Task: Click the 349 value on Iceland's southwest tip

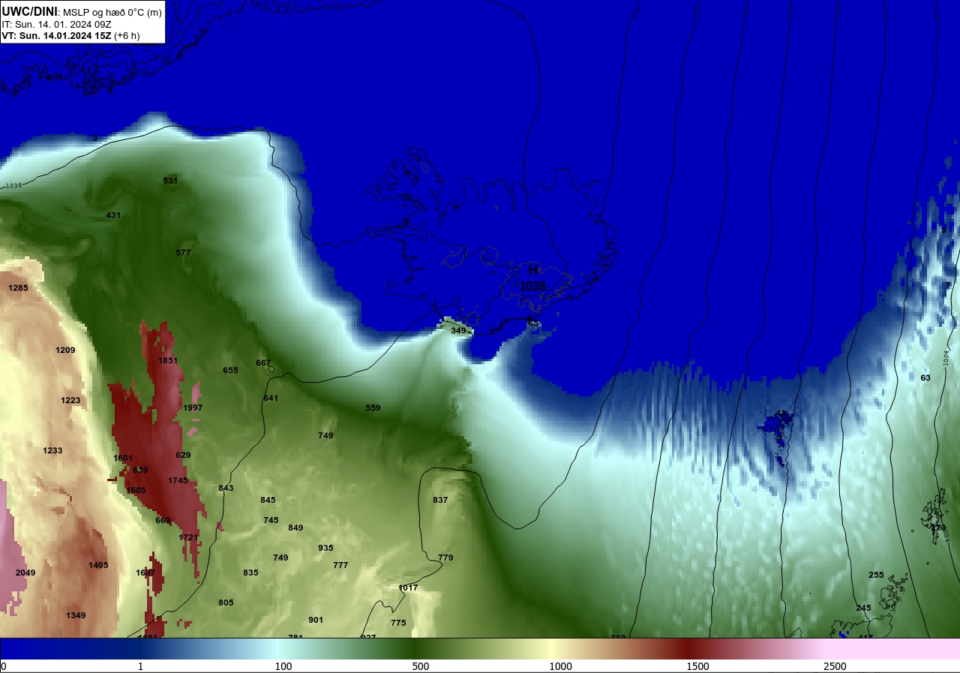Action: (x=458, y=331)
